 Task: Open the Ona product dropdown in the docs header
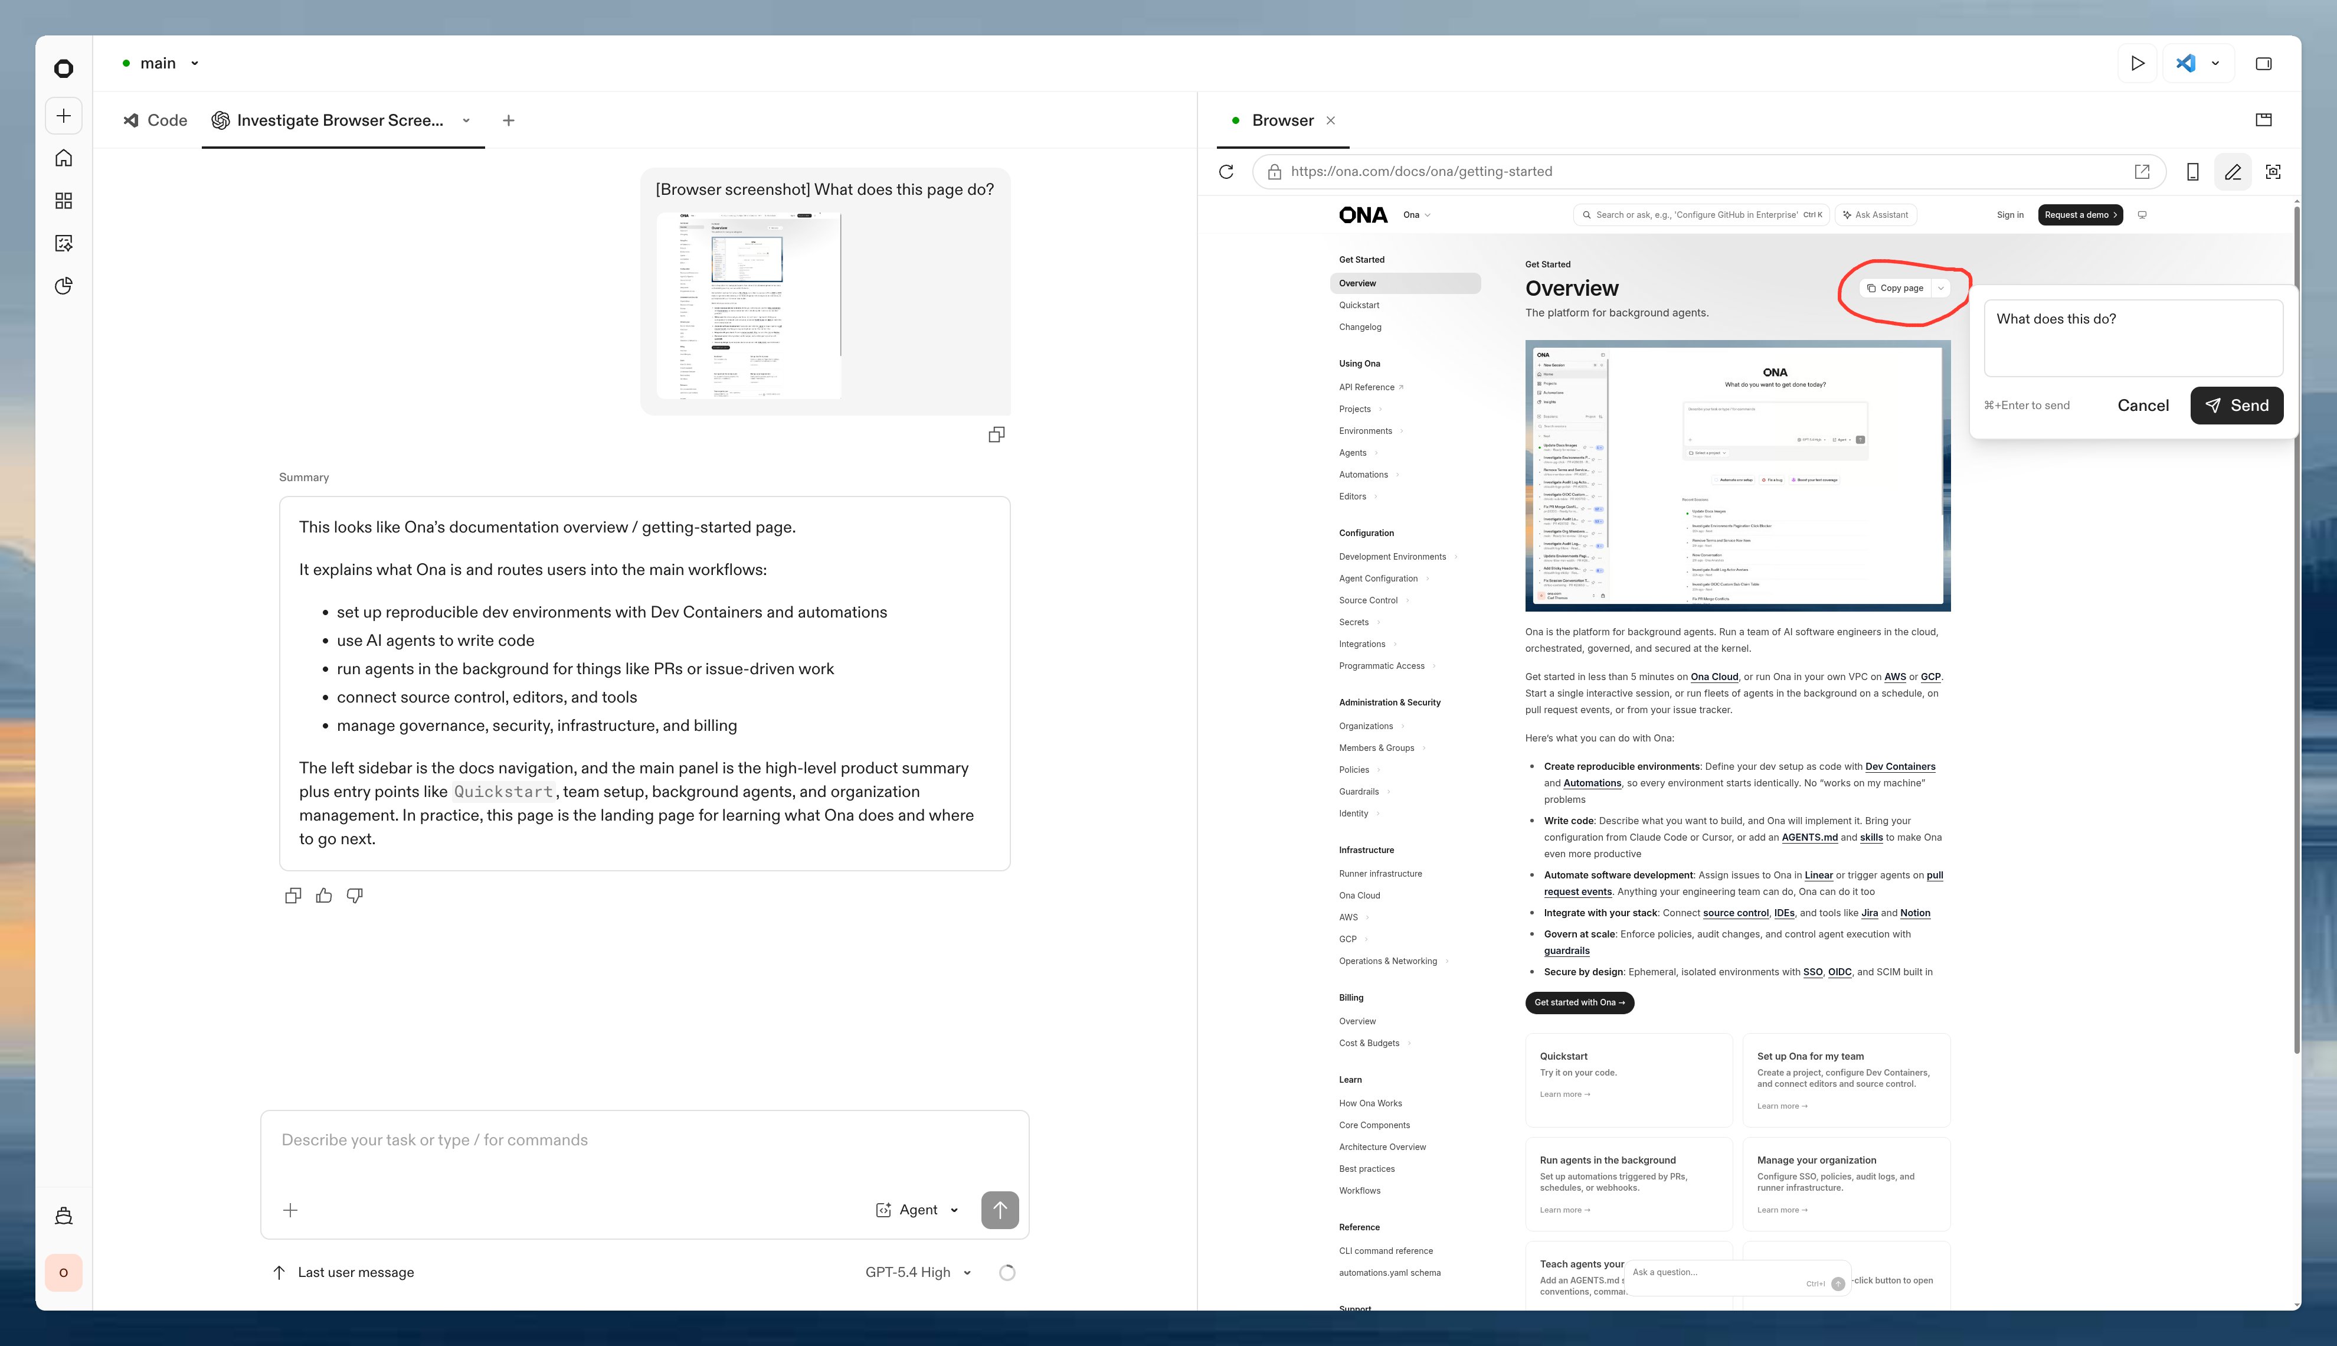coord(1416,214)
